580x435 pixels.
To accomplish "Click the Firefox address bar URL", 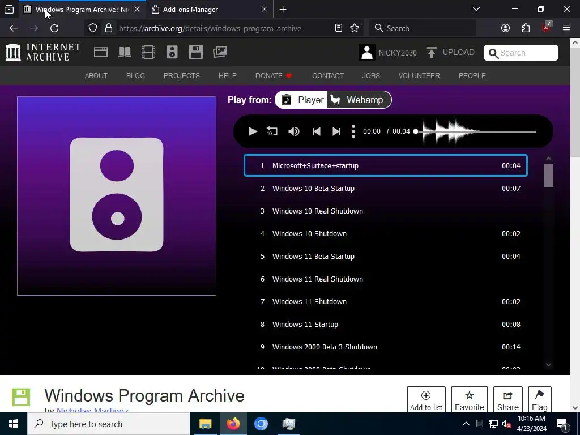I will [x=210, y=28].
